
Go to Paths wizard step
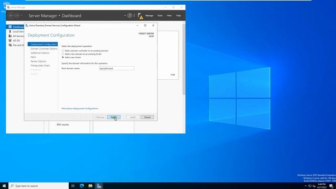click(x=33, y=57)
